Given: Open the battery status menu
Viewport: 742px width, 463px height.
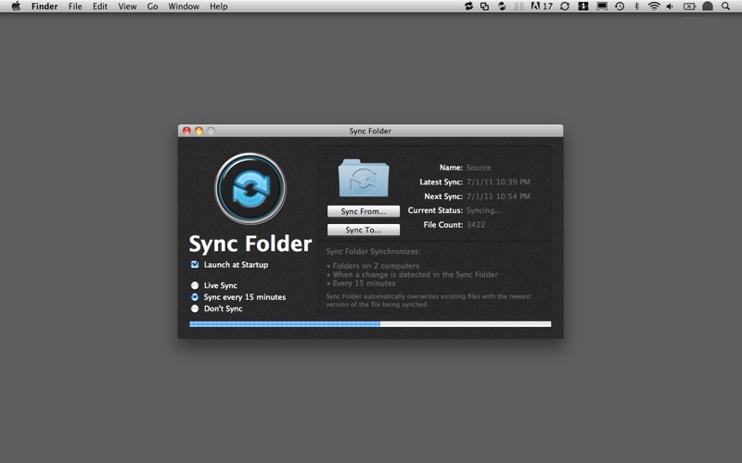Looking at the screenshot, I should coord(689,6).
